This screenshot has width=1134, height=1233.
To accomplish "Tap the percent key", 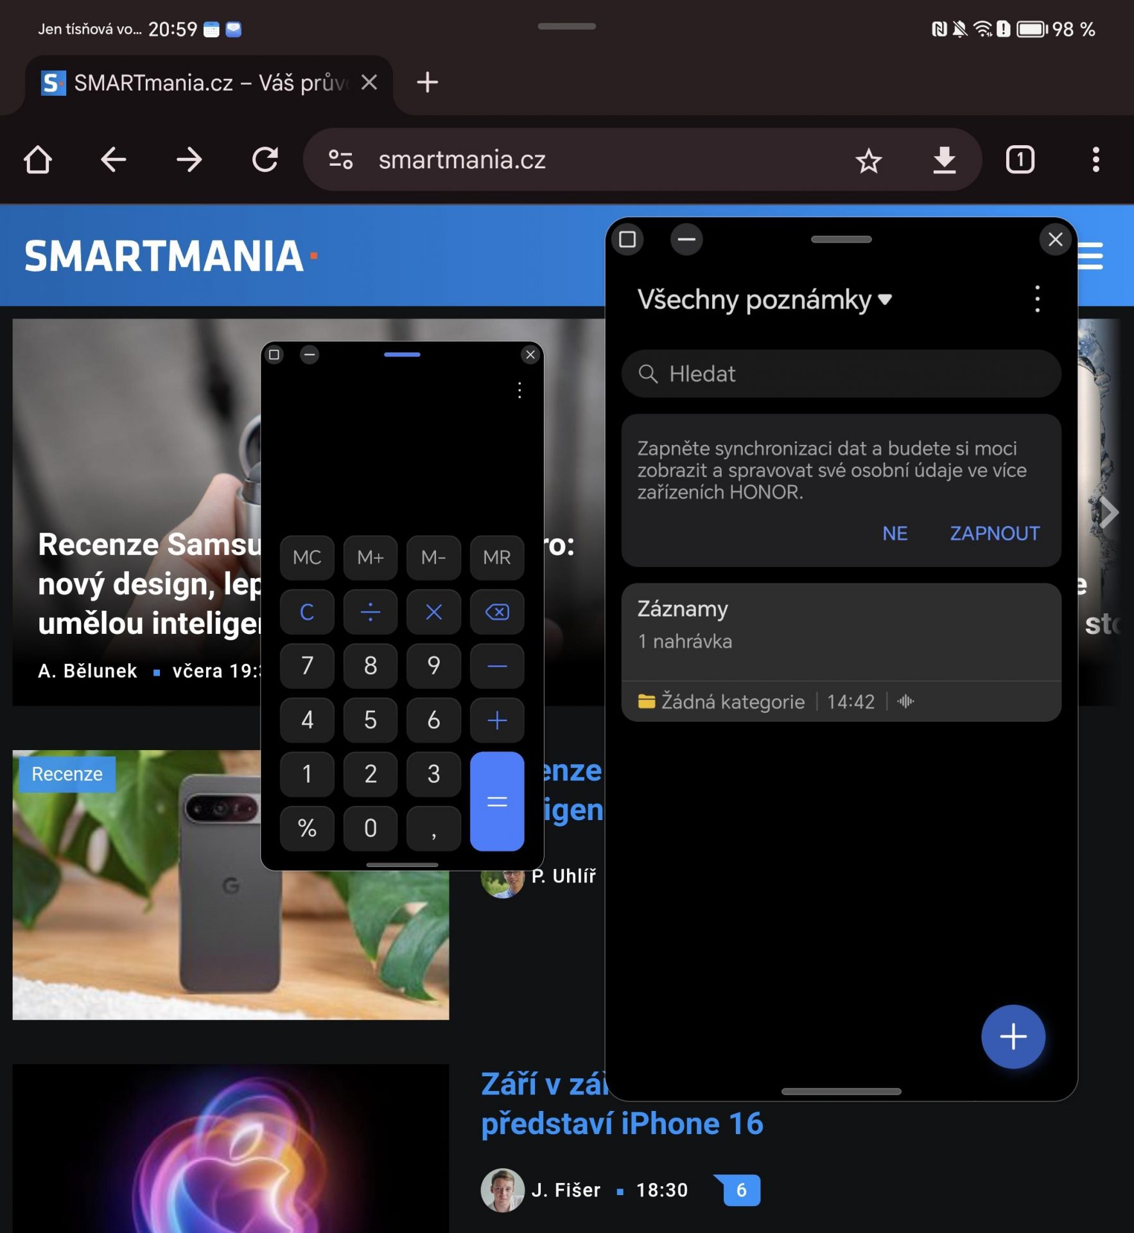I will click(x=307, y=828).
